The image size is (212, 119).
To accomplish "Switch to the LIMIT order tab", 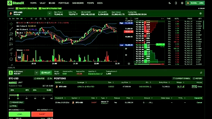I will pyautogui.click(x=20, y=82).
